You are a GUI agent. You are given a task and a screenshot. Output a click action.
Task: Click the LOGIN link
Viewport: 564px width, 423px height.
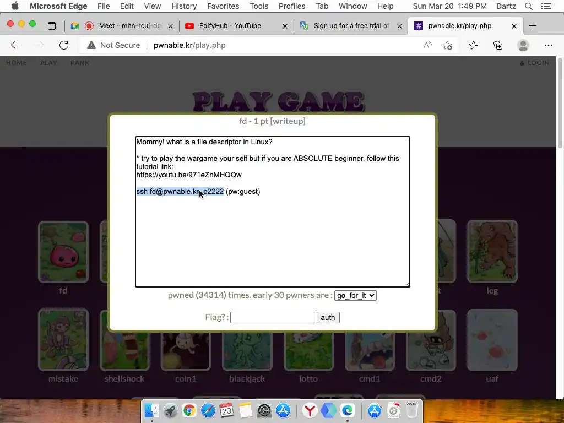pos(535,63)
